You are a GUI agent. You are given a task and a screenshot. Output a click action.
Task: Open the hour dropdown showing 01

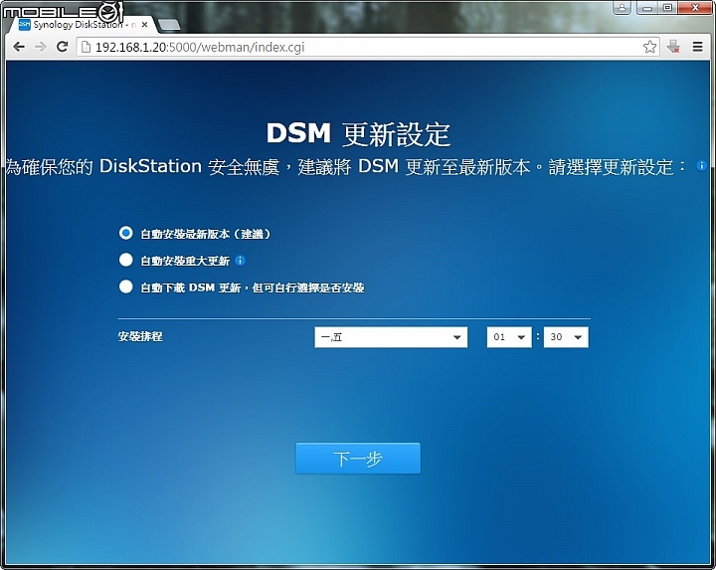click(x=509, y=337)
